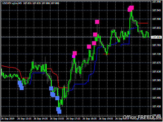163x122 pixels.
Task: Click the 107.765 price axis label
Action: click(x=156, y=45)
